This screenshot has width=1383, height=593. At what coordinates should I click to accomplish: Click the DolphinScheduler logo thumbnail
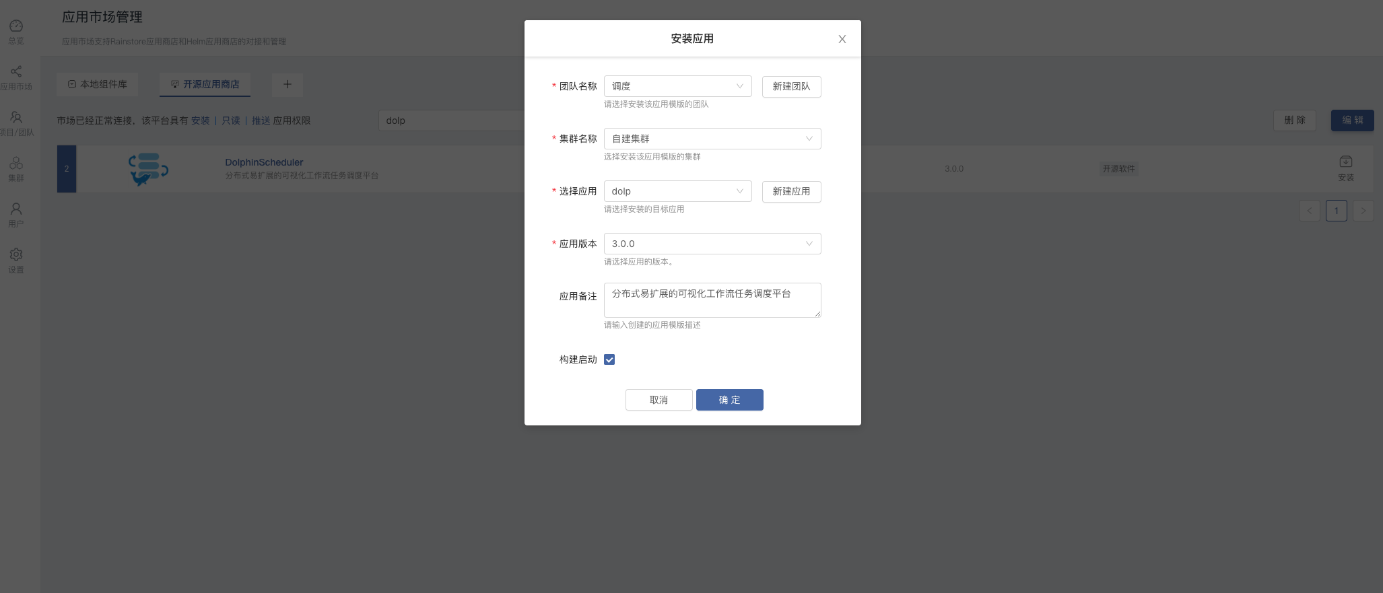(148, 169)
